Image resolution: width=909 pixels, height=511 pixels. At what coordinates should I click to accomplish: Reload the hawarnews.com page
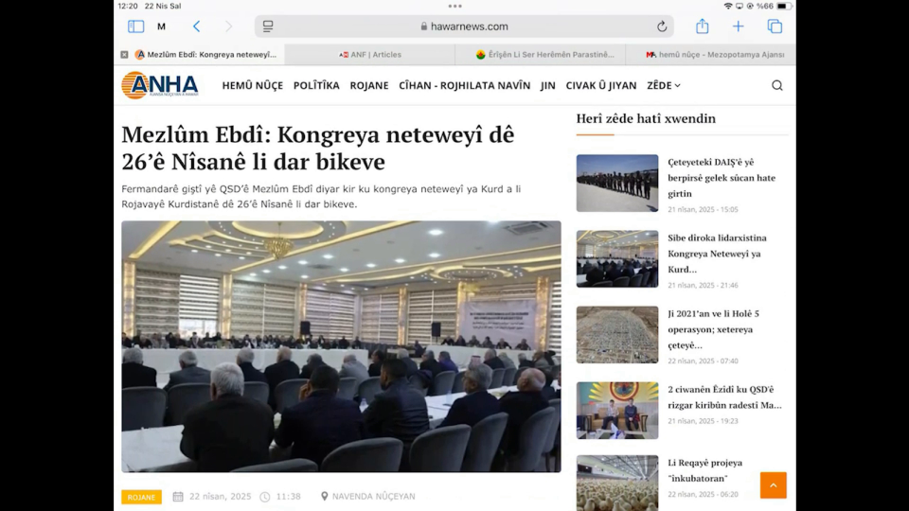[662, 26]
